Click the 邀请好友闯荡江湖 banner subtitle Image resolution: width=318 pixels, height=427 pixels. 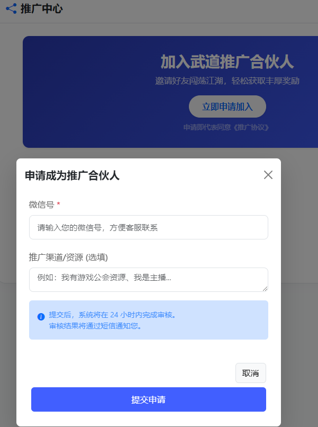click(227, 81)
